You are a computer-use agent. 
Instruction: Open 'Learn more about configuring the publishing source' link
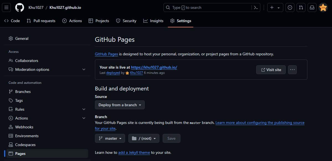(260, 123)
